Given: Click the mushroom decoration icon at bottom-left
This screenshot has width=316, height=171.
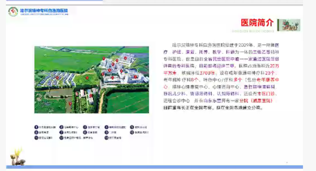Looking at the screenshot, I should [18, 156].
